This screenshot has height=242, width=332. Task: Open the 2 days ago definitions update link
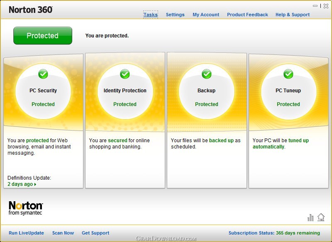[20, 184]
